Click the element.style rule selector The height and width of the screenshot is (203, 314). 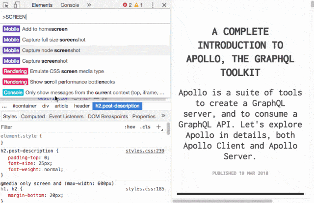point(19,136)
